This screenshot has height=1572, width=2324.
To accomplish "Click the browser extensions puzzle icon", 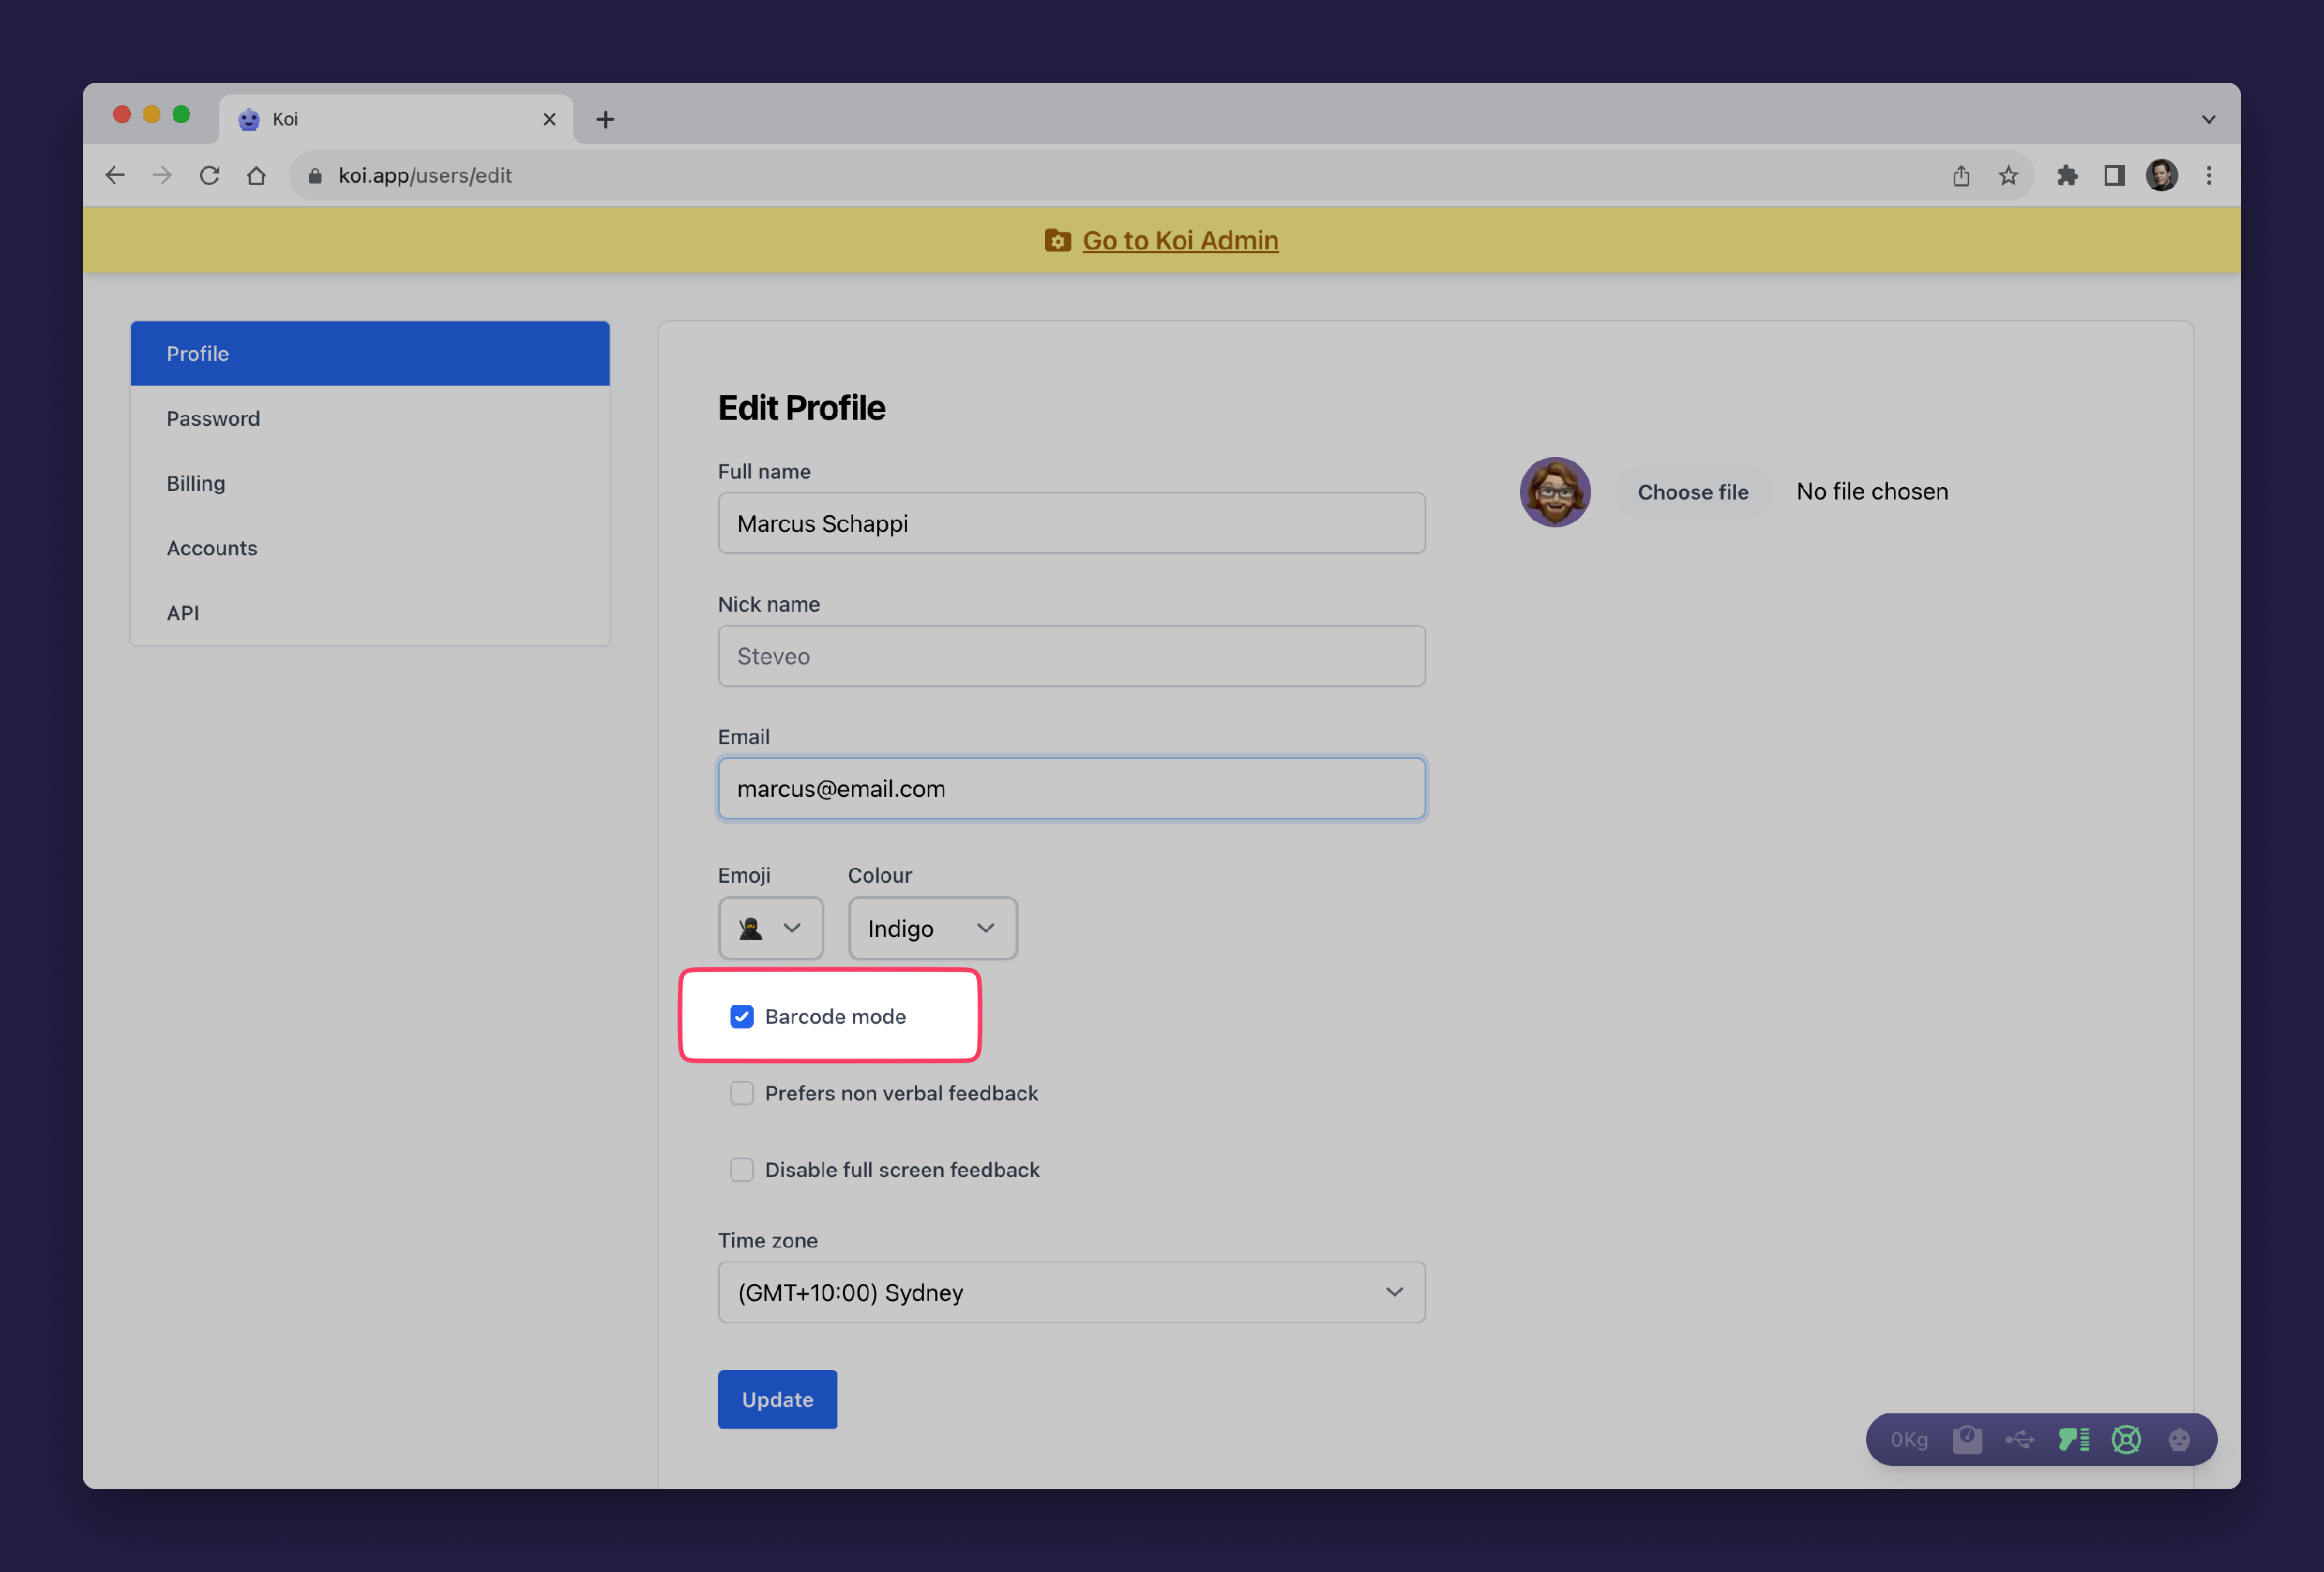I will [2066, 176].
